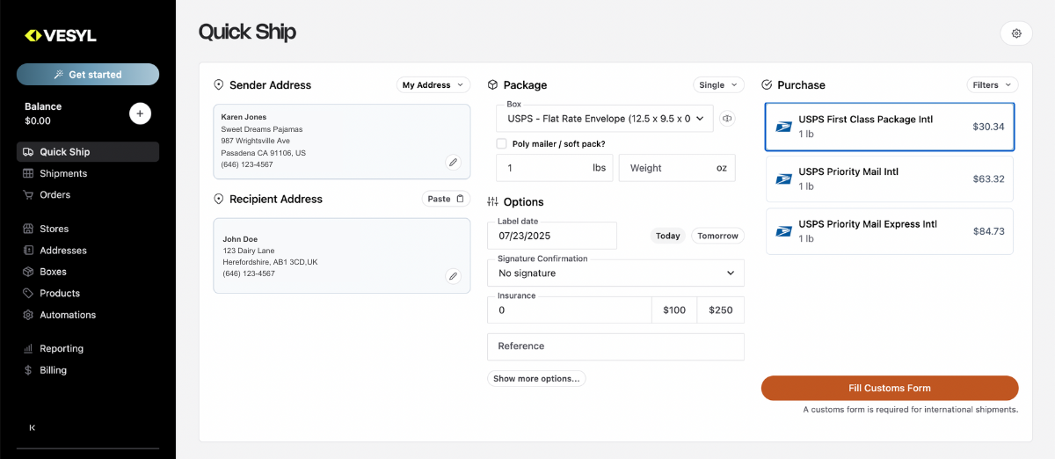Edit the recipient address pencil icon for John Doe
The height and width of the screenshot is (459, 1055).
tap(453, 276)
